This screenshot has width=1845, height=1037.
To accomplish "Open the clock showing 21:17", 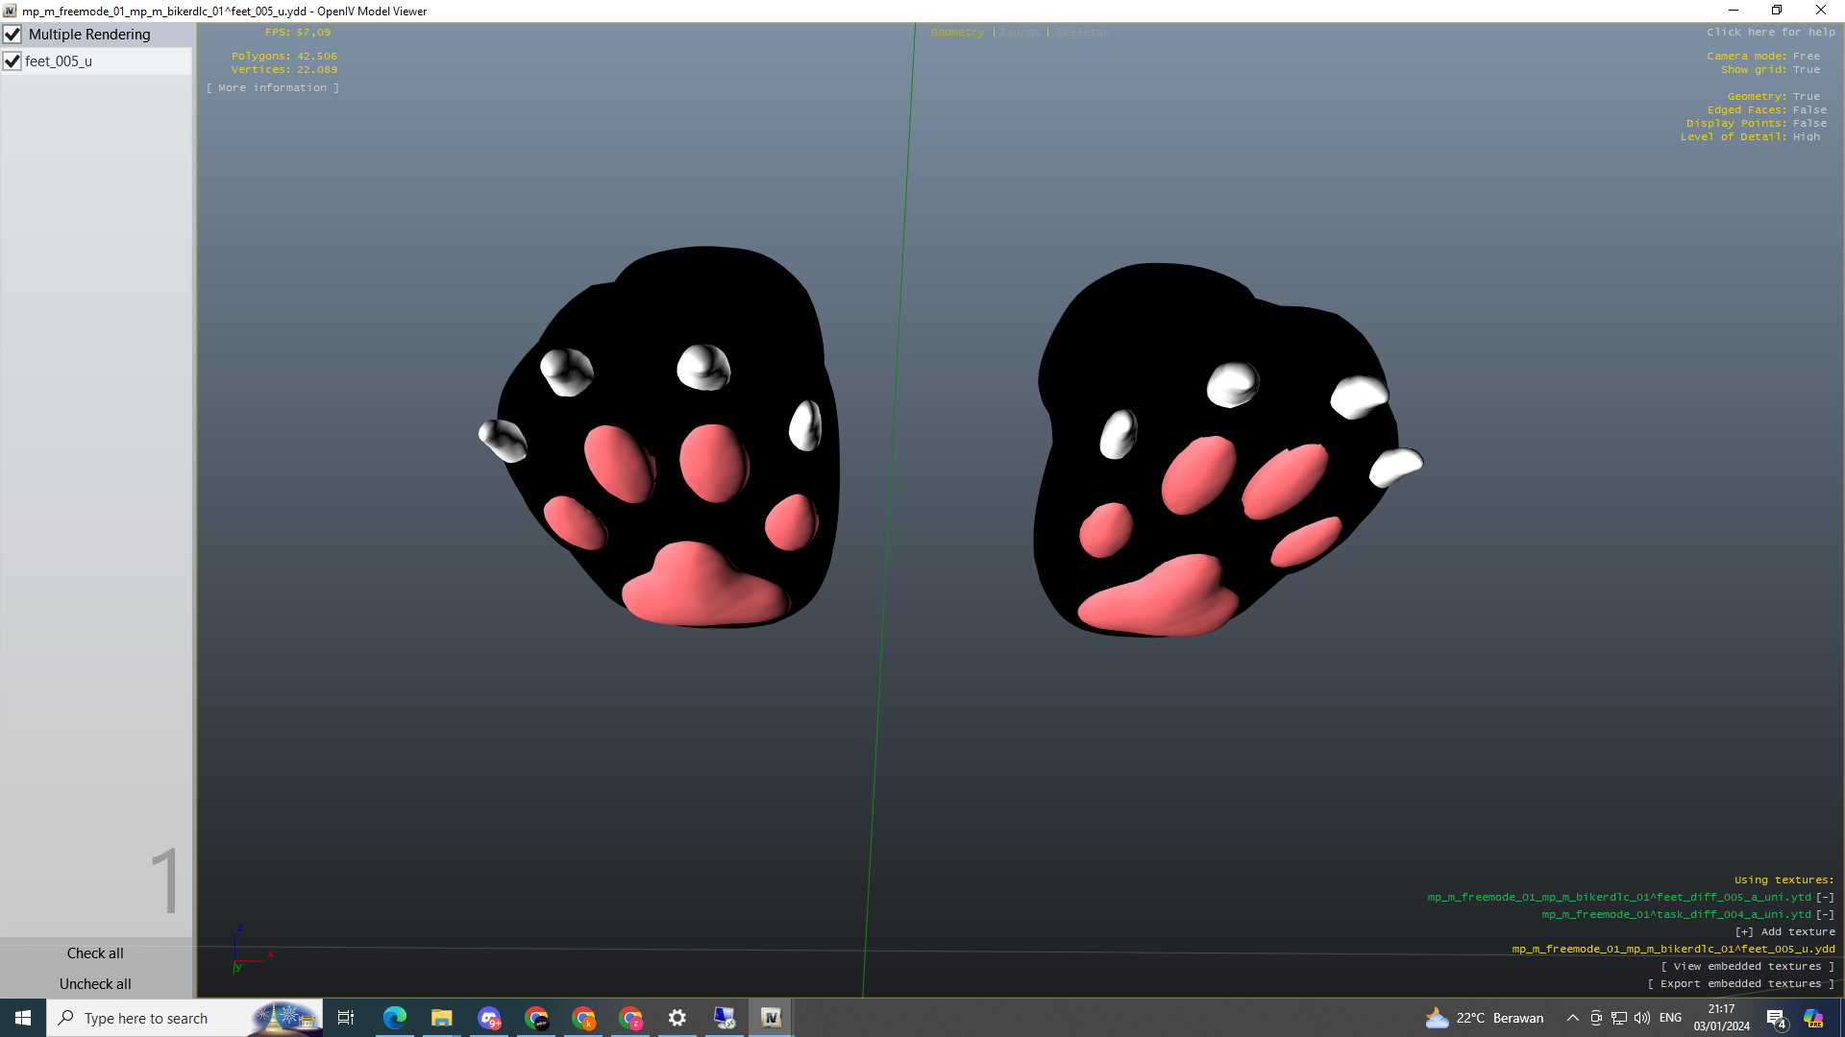I will [1722, 1018].
